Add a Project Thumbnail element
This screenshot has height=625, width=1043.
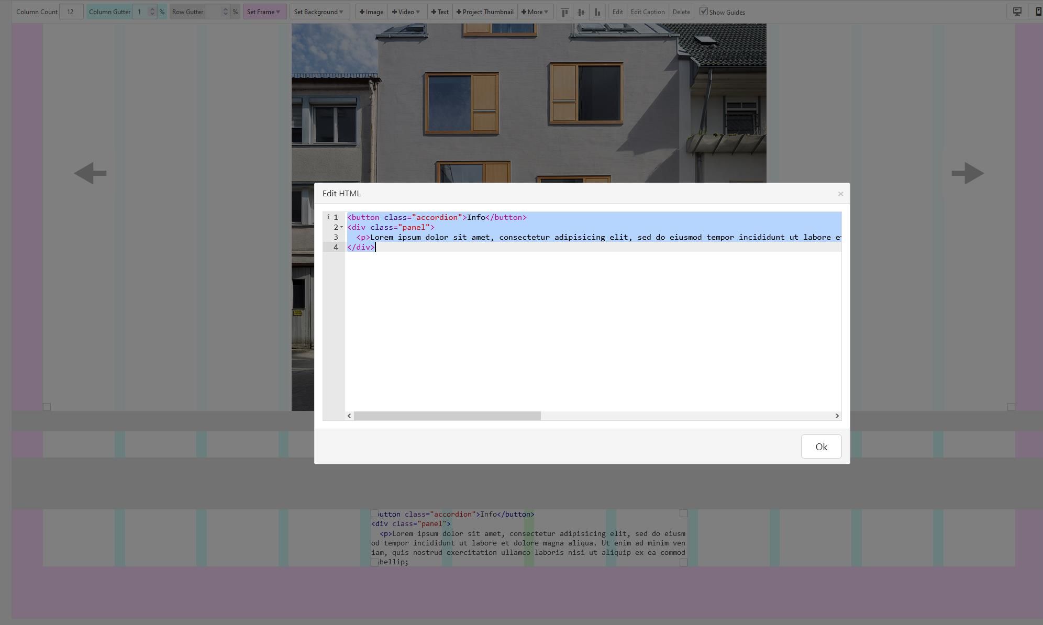(x=485, y=12)
